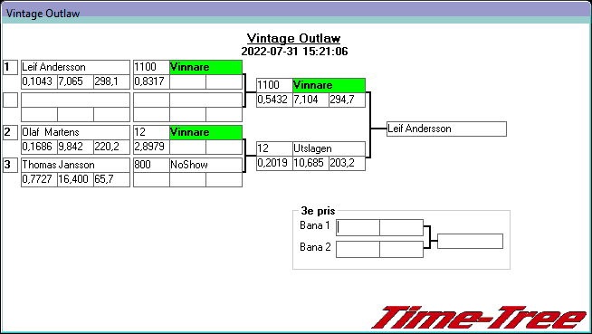
Task: Select the 203,2 speed cell
Action: [x=347, y=163]
